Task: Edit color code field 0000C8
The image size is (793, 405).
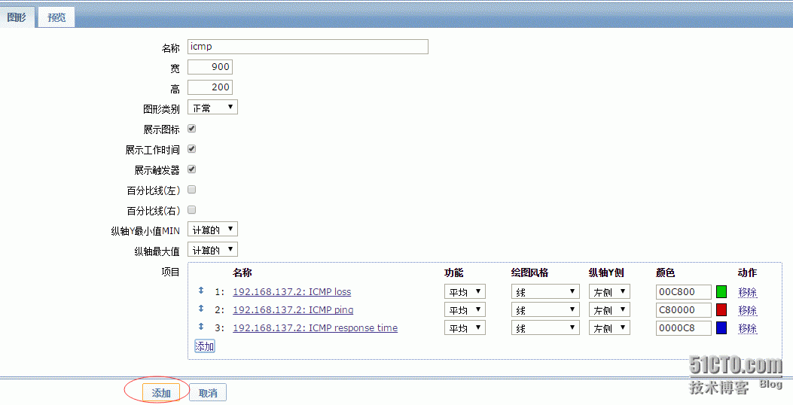Action: pyautogui.click(x=684, y=328)
